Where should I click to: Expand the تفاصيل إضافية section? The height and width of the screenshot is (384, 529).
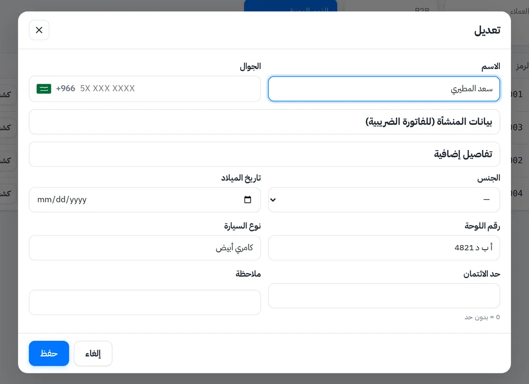tap(264, 154)
